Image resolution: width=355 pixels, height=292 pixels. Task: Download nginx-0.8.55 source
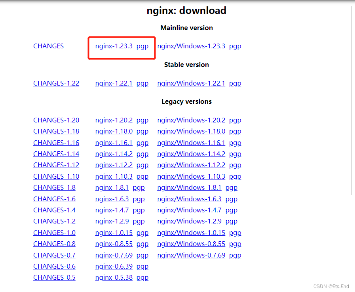click(114, 244)
